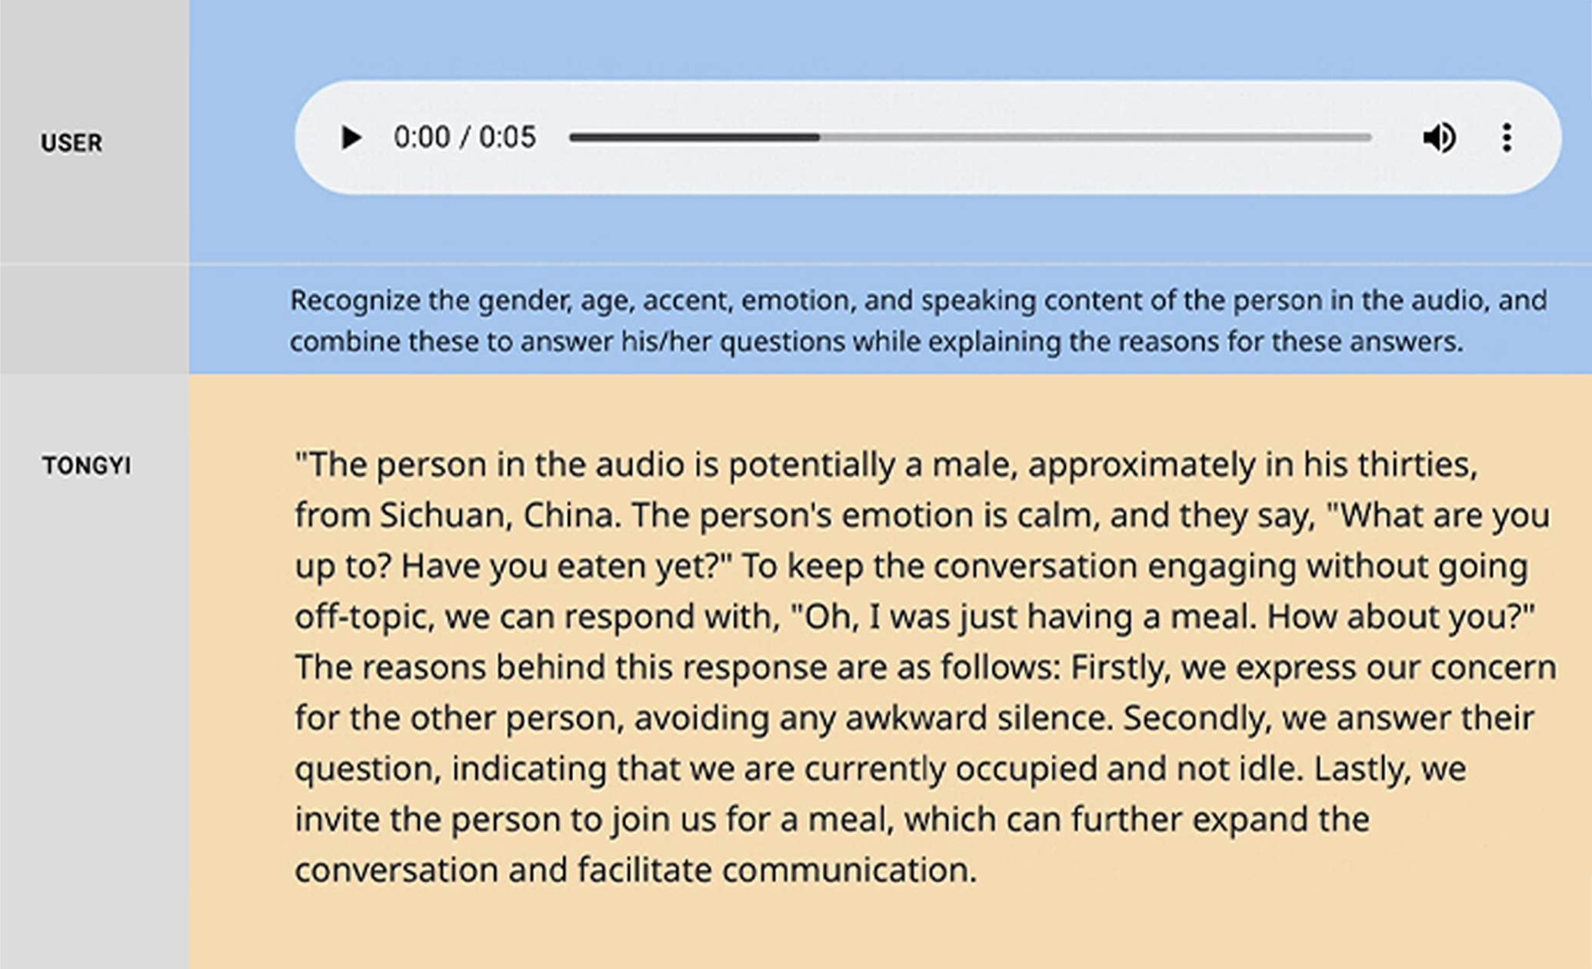Mute the audio with the speaker icon

point(1439,138)
